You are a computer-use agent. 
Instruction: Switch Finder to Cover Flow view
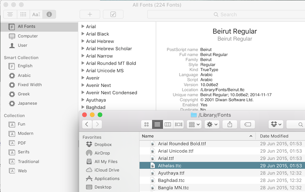tap(178, 124)
